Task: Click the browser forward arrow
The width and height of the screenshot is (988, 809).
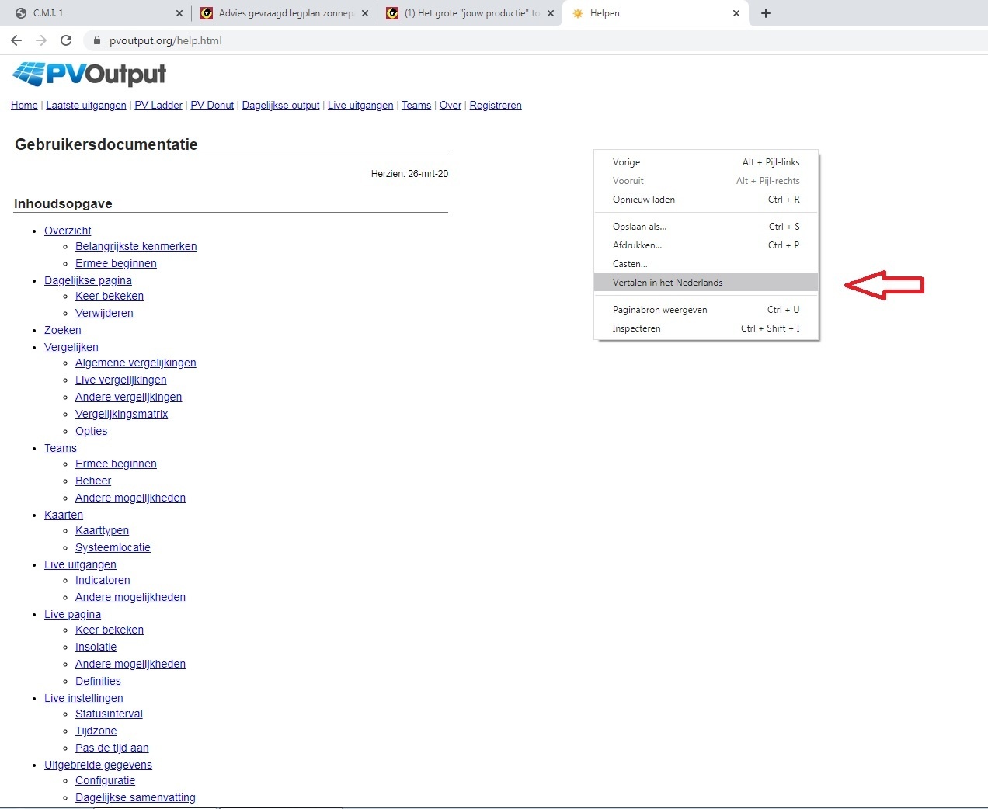Action: 41,40
